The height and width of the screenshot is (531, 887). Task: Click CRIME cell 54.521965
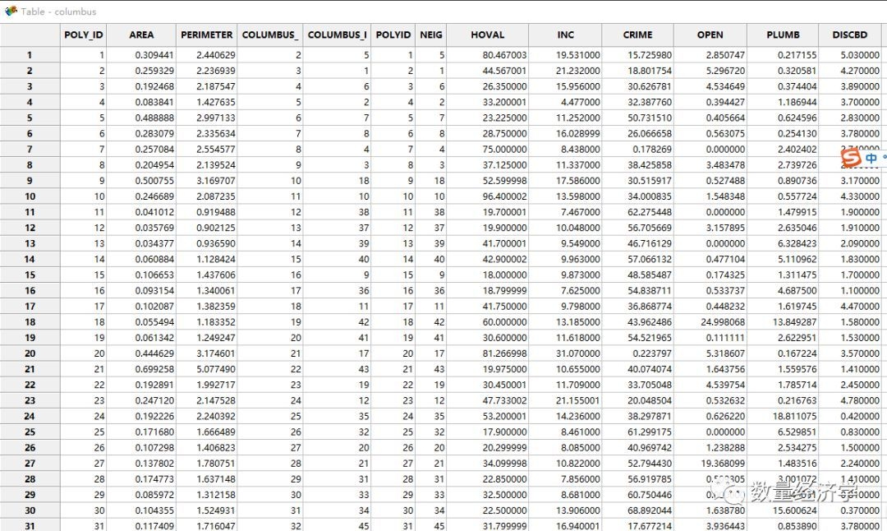point(637,338)
